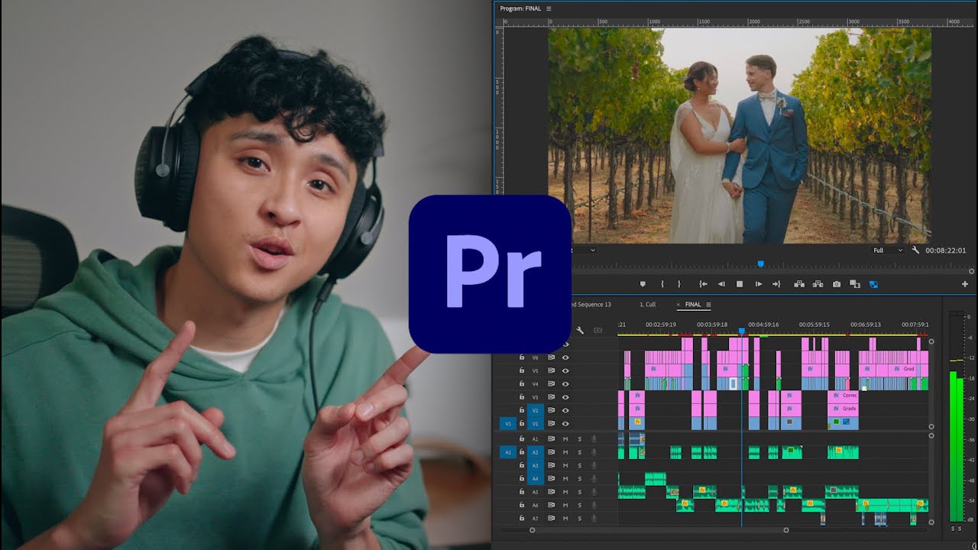Solo audio track A2
Screen dimensions: 978x550
579,452
